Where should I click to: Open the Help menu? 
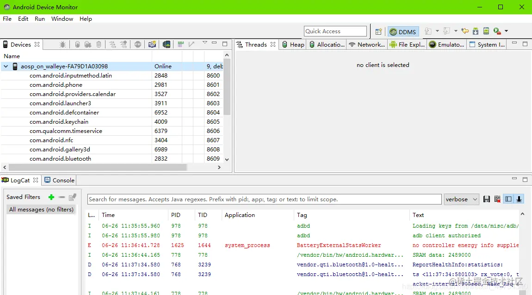[x=86, y=18]
